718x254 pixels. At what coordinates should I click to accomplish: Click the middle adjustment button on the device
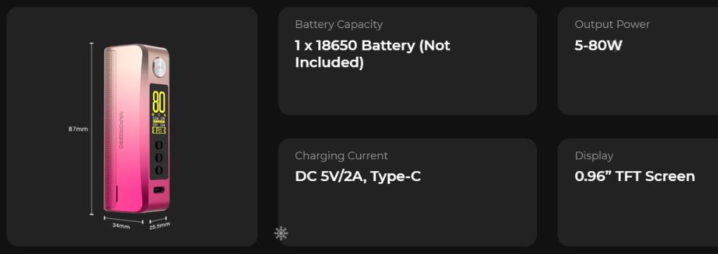(x=159, y=158)
